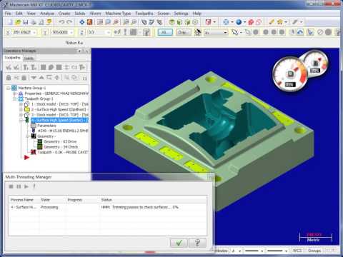Viewport: 343px width, 257px height.
Task: Collapse the Toolpath Group-1 node
Action: click(x=15, y=99)
